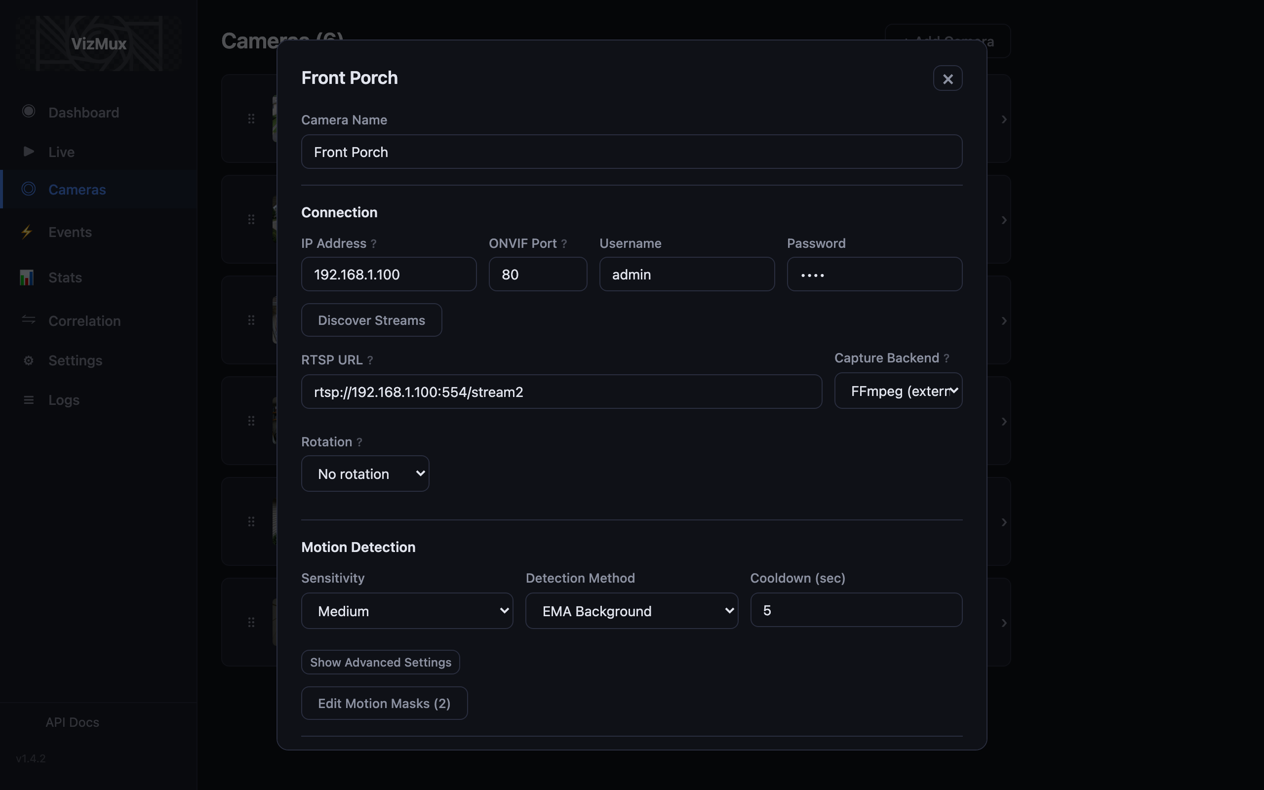Click the Discover Streams button
The width and height of the screenshot is (1264, 790).
pyautogui.click(x=371, y=320)
